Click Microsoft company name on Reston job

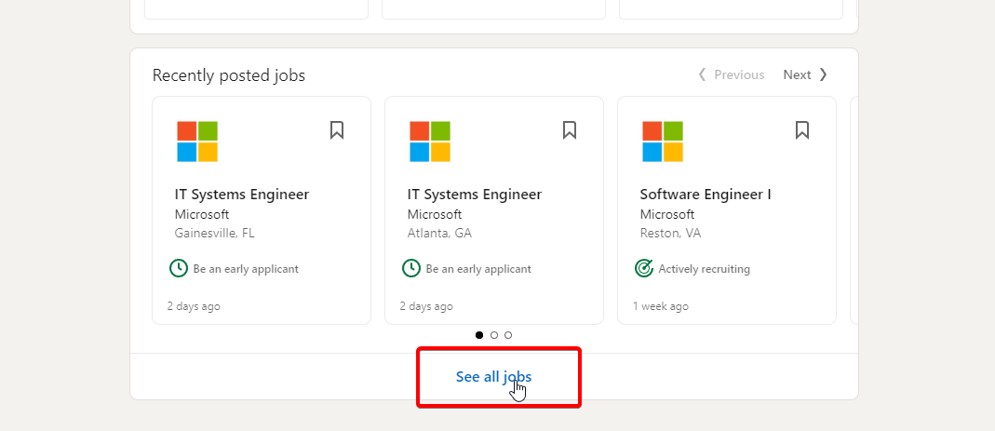tap(667, 214)
